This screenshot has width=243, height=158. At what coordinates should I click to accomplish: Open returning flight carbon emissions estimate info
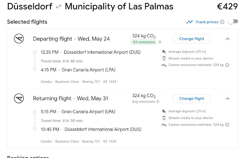coord(227,124)
